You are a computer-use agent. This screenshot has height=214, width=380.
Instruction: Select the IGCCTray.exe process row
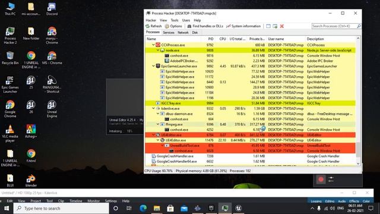(x=250, y=103)
